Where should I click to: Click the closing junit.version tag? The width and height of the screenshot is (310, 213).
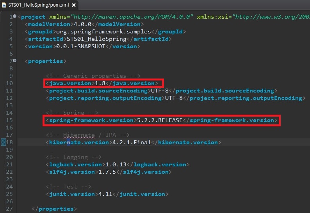[141, 194]
